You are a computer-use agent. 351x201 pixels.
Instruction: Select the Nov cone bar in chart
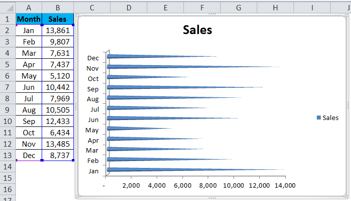[193, 67]
